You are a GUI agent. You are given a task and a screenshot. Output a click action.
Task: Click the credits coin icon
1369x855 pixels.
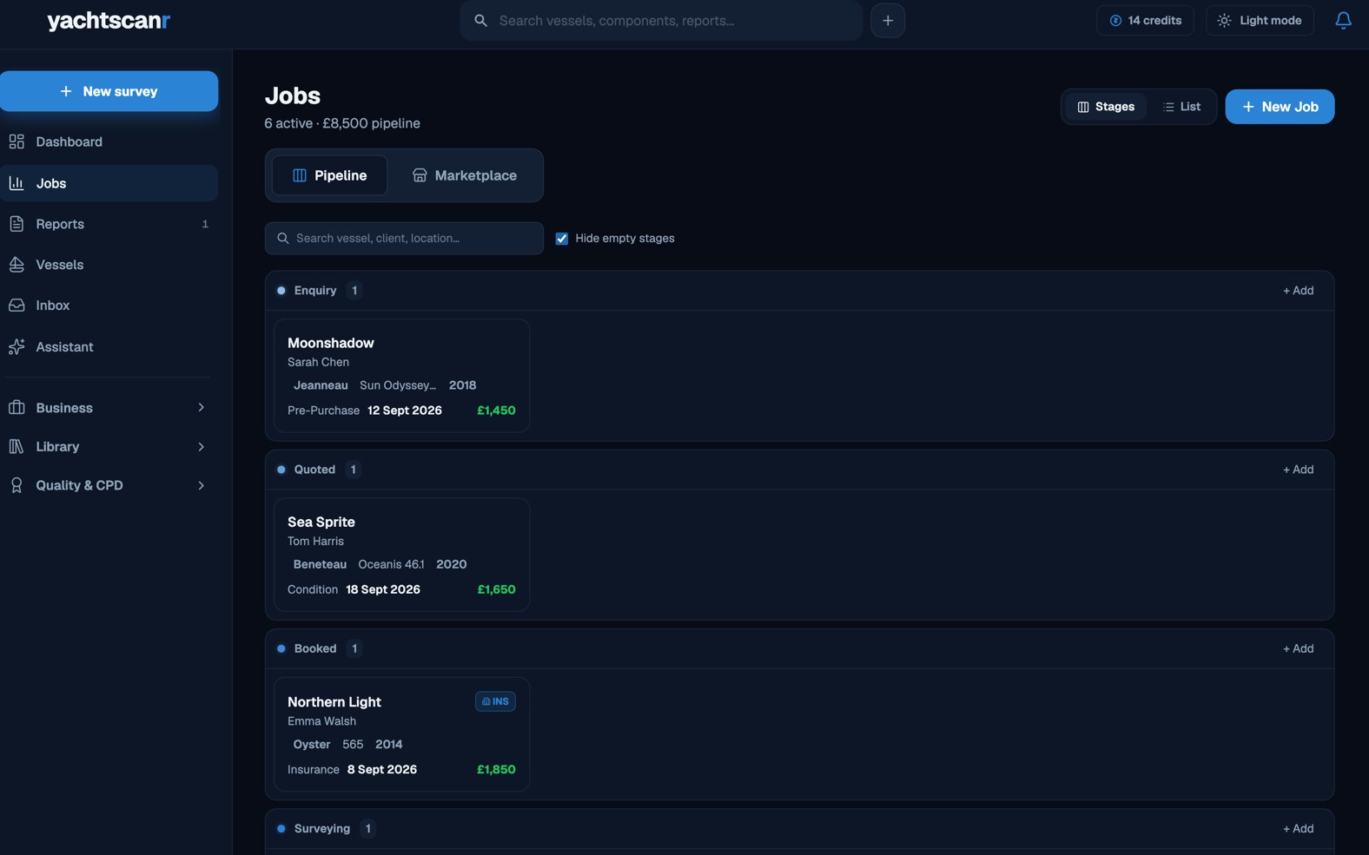(x=1115, y=20)
